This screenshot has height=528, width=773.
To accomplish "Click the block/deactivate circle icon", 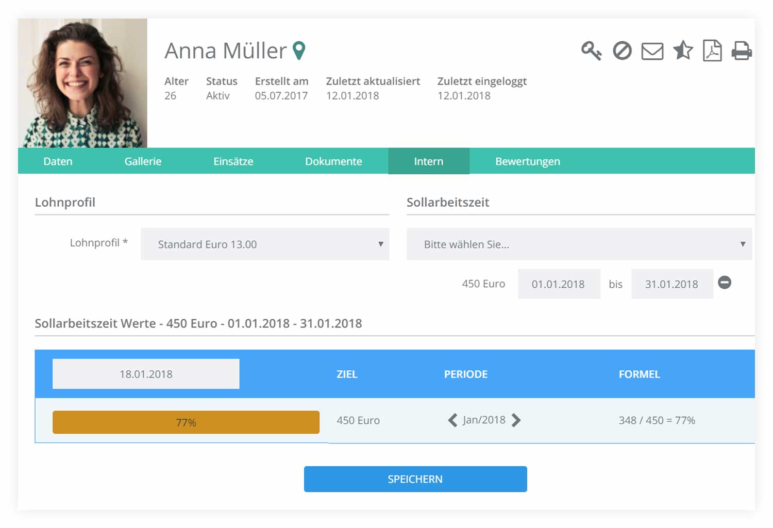I will [x=622, y=51].
